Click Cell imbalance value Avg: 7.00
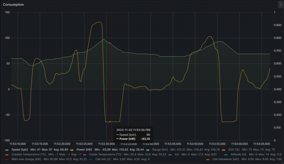 [276, 159]
